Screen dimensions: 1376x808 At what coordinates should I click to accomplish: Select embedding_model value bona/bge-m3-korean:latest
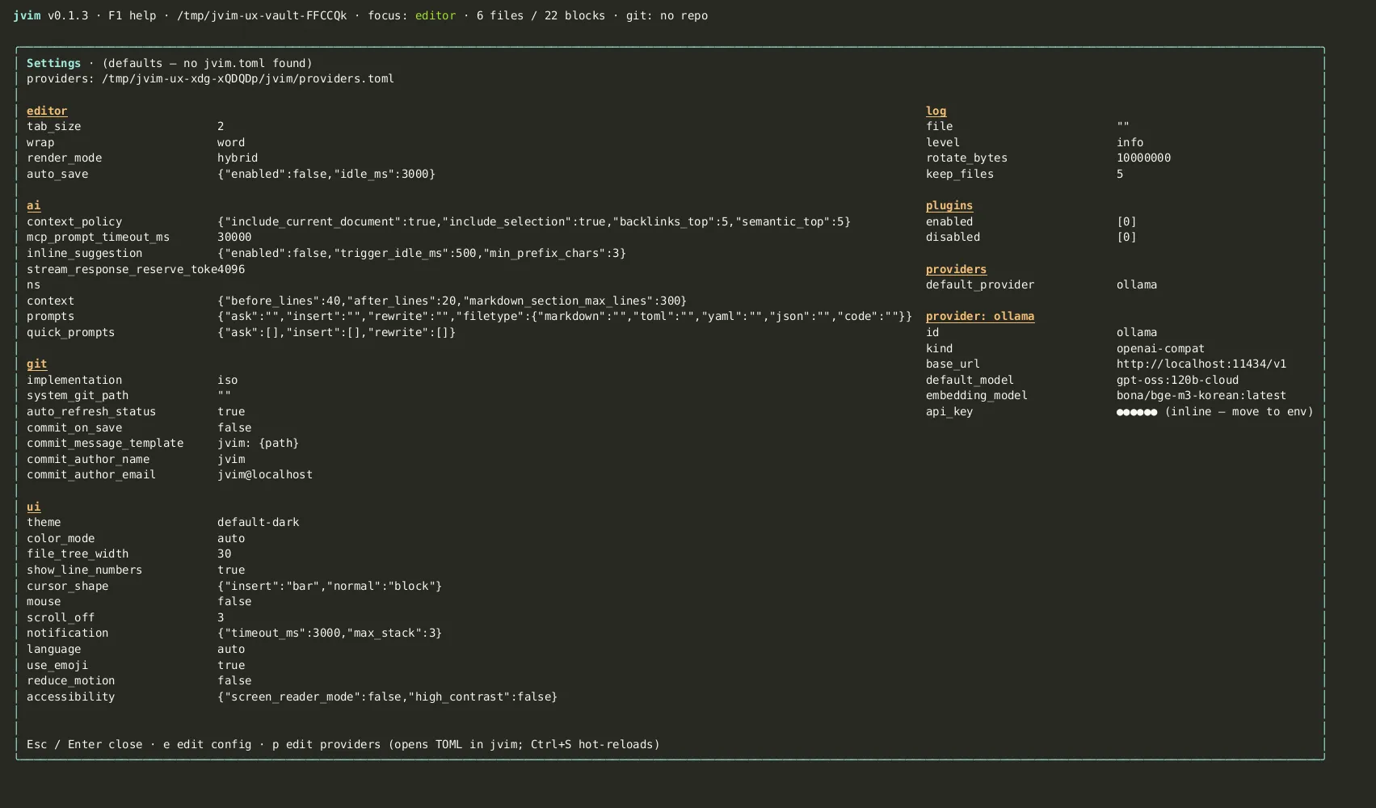[x=1201, y=395]
